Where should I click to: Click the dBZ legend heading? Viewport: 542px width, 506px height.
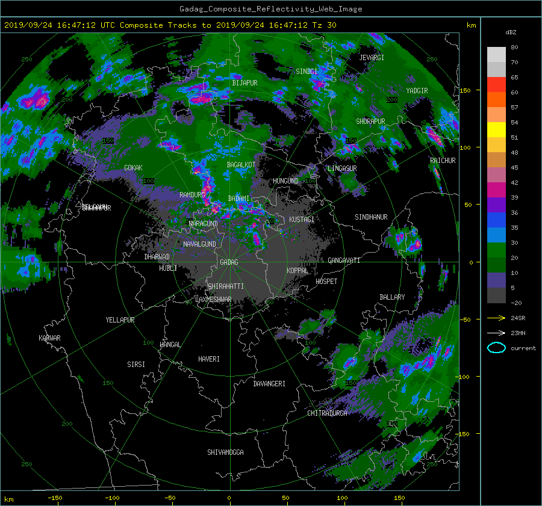point(511,32)
